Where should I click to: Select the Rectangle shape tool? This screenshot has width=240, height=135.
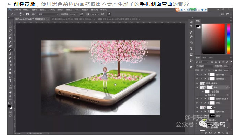10,88
